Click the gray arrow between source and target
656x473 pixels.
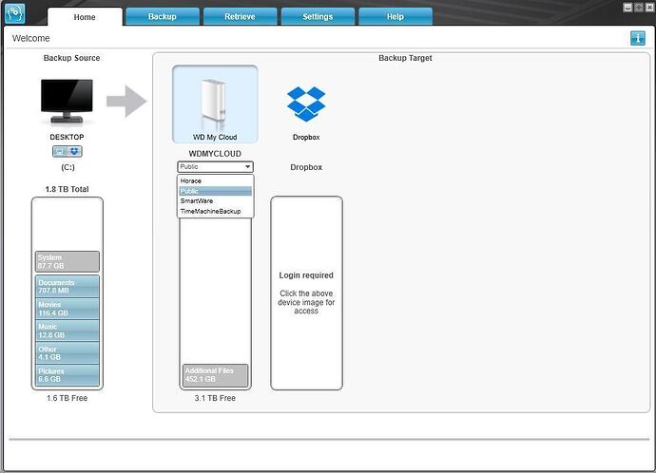point(126,102)
